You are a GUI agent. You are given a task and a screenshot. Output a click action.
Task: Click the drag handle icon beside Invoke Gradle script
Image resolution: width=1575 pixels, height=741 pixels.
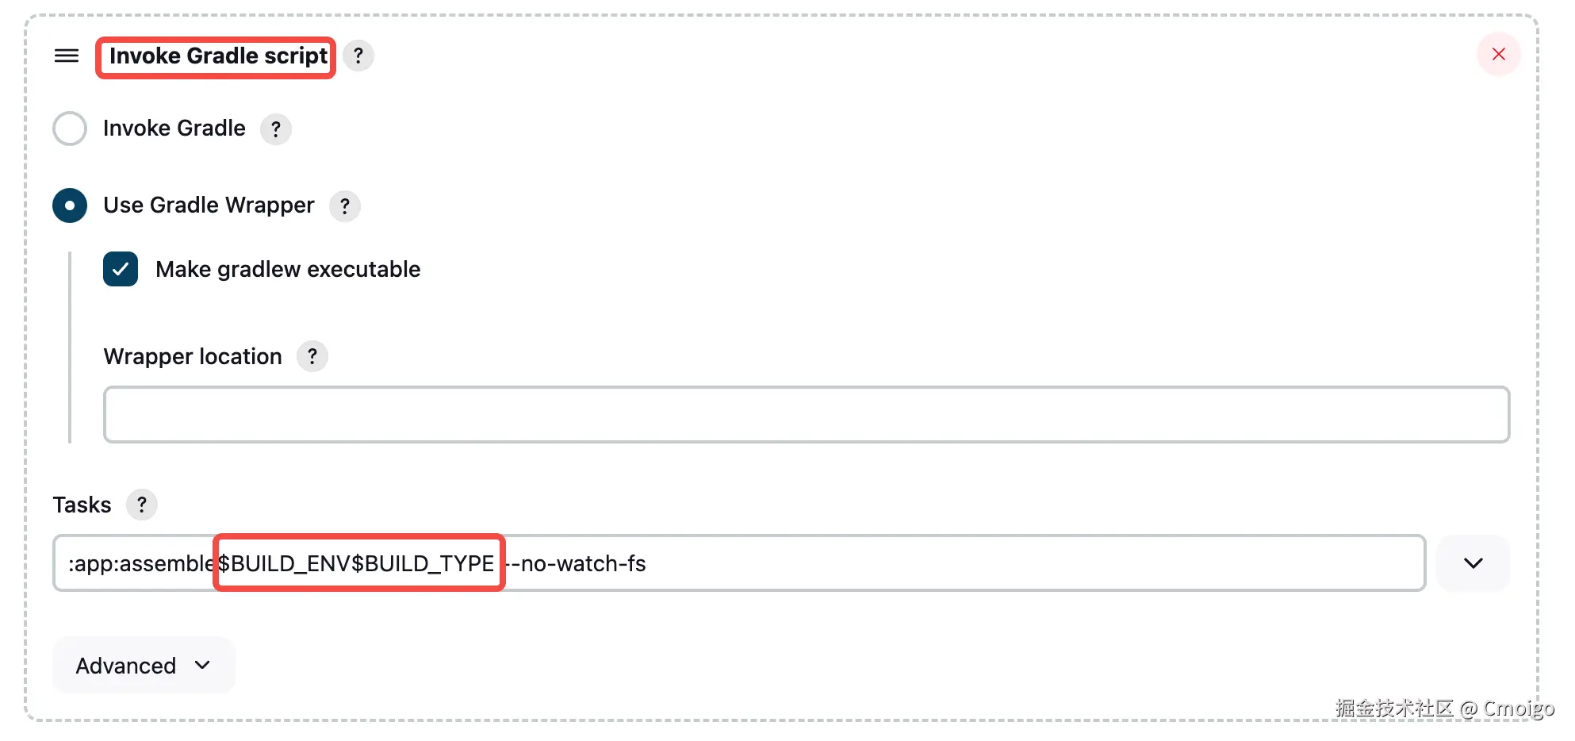click(x=67, y=56)
